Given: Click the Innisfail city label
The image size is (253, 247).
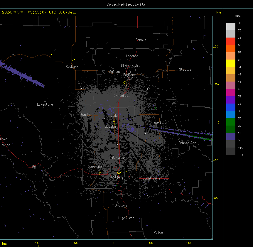Looking at the screenshot, I should click(x=122, y=96).
